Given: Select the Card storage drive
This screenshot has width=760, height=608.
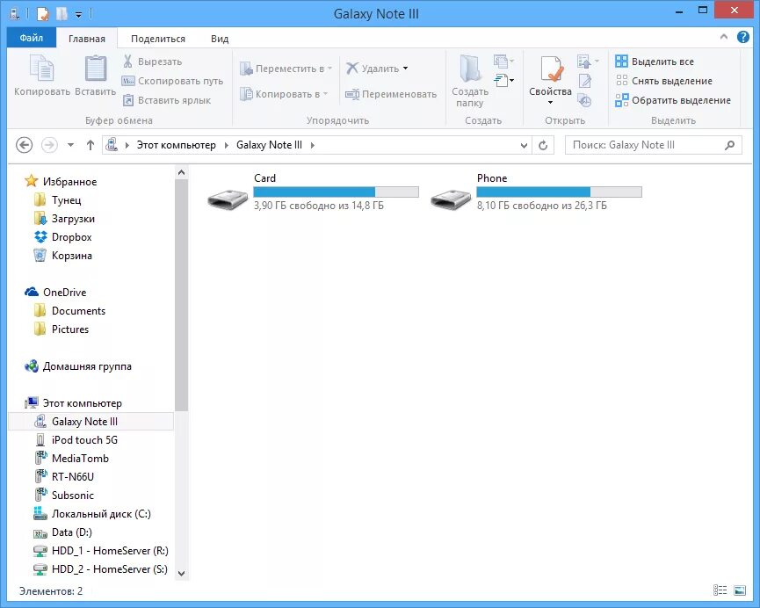Looking at the screenshot, I should 313,192.
